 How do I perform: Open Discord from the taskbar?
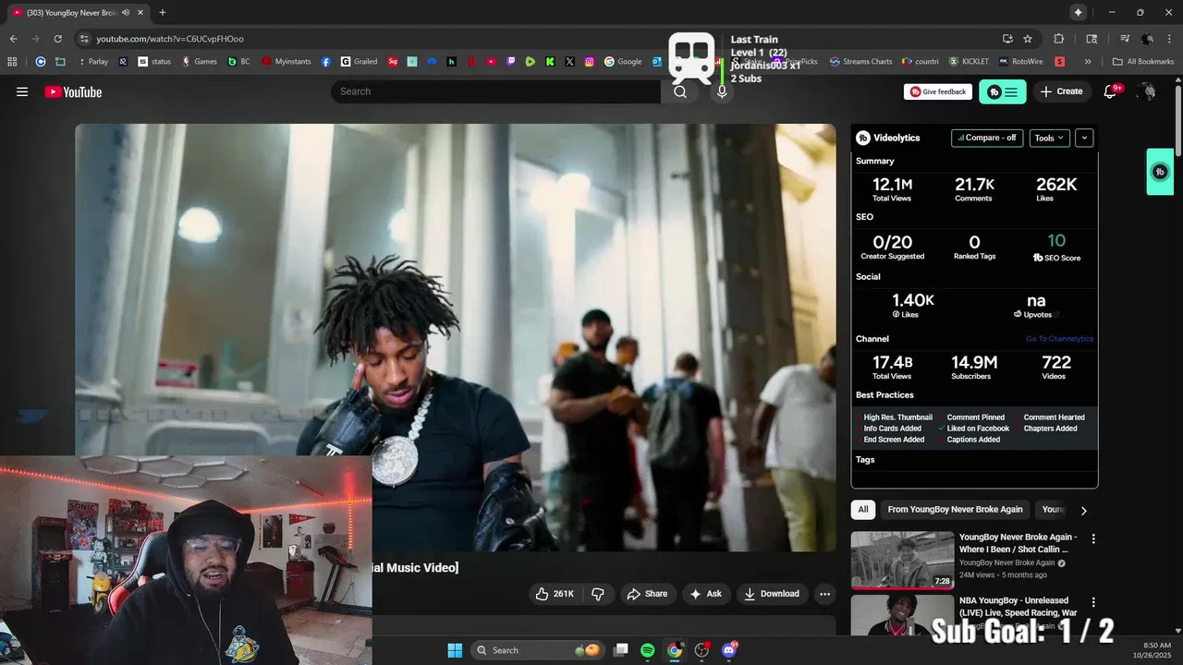(x=729, y=650)
